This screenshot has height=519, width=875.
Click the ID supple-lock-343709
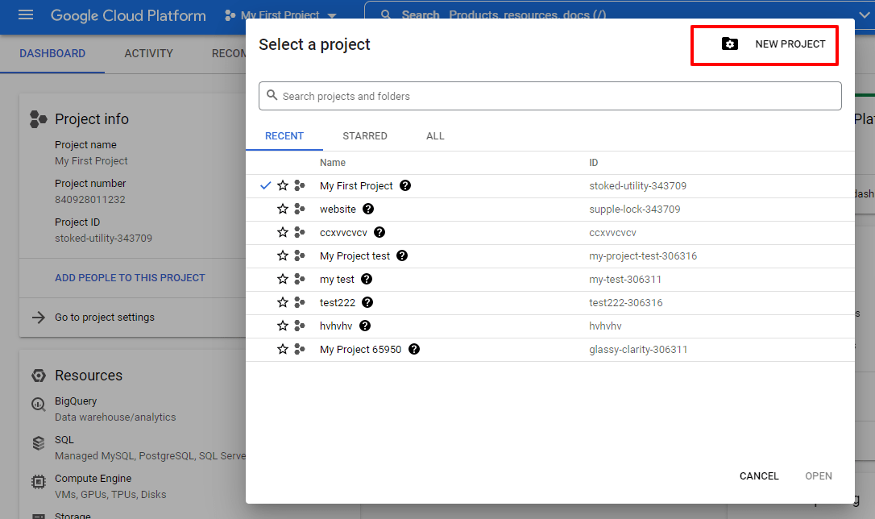pos(634,210)
